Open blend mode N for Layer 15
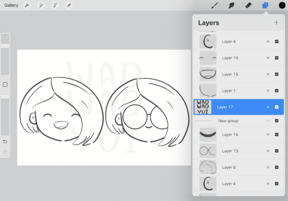Screen dimensions: 288x201 tap(268, 74)
